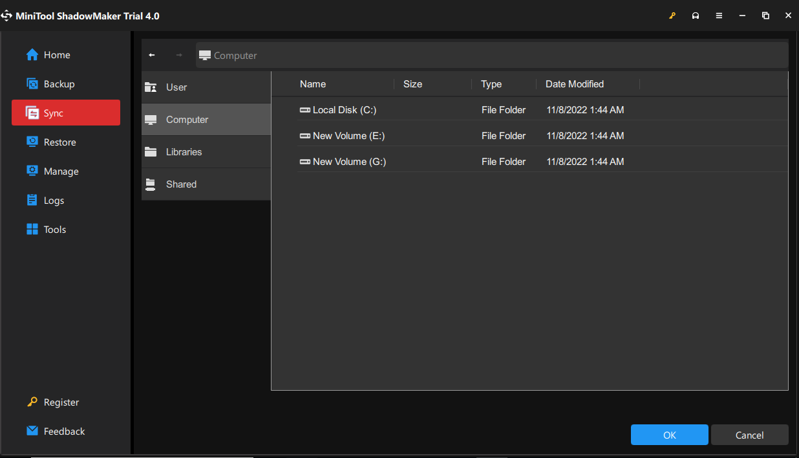Click the forward arrow in path bar
This screenshot has height=458, width=799.
coord(179,55)
